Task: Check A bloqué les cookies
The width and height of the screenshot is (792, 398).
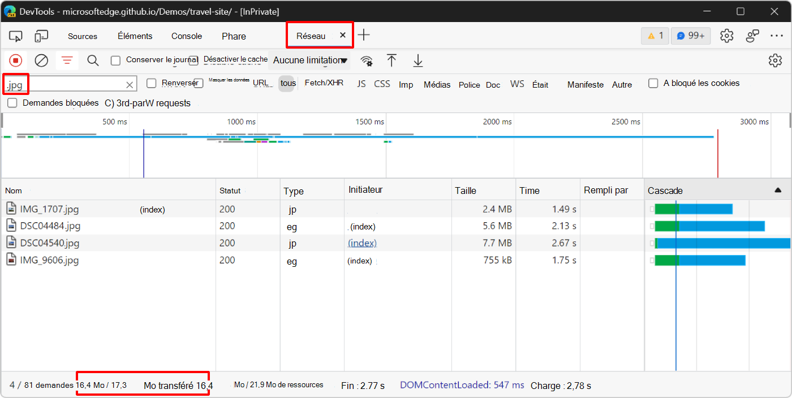Action: tap(653, 83)
